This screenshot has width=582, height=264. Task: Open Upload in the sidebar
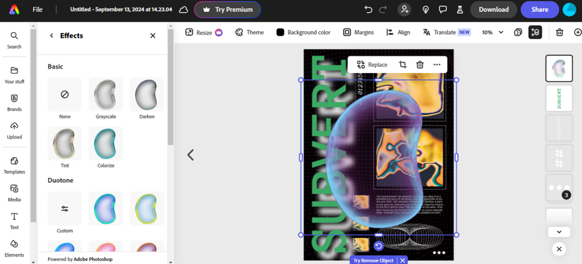[14, 130]
